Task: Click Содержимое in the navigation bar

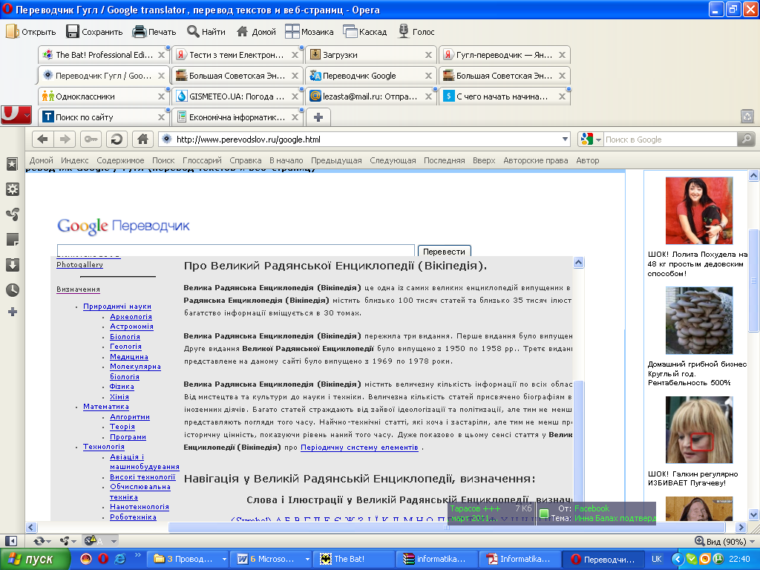Action: pos(120,160)
